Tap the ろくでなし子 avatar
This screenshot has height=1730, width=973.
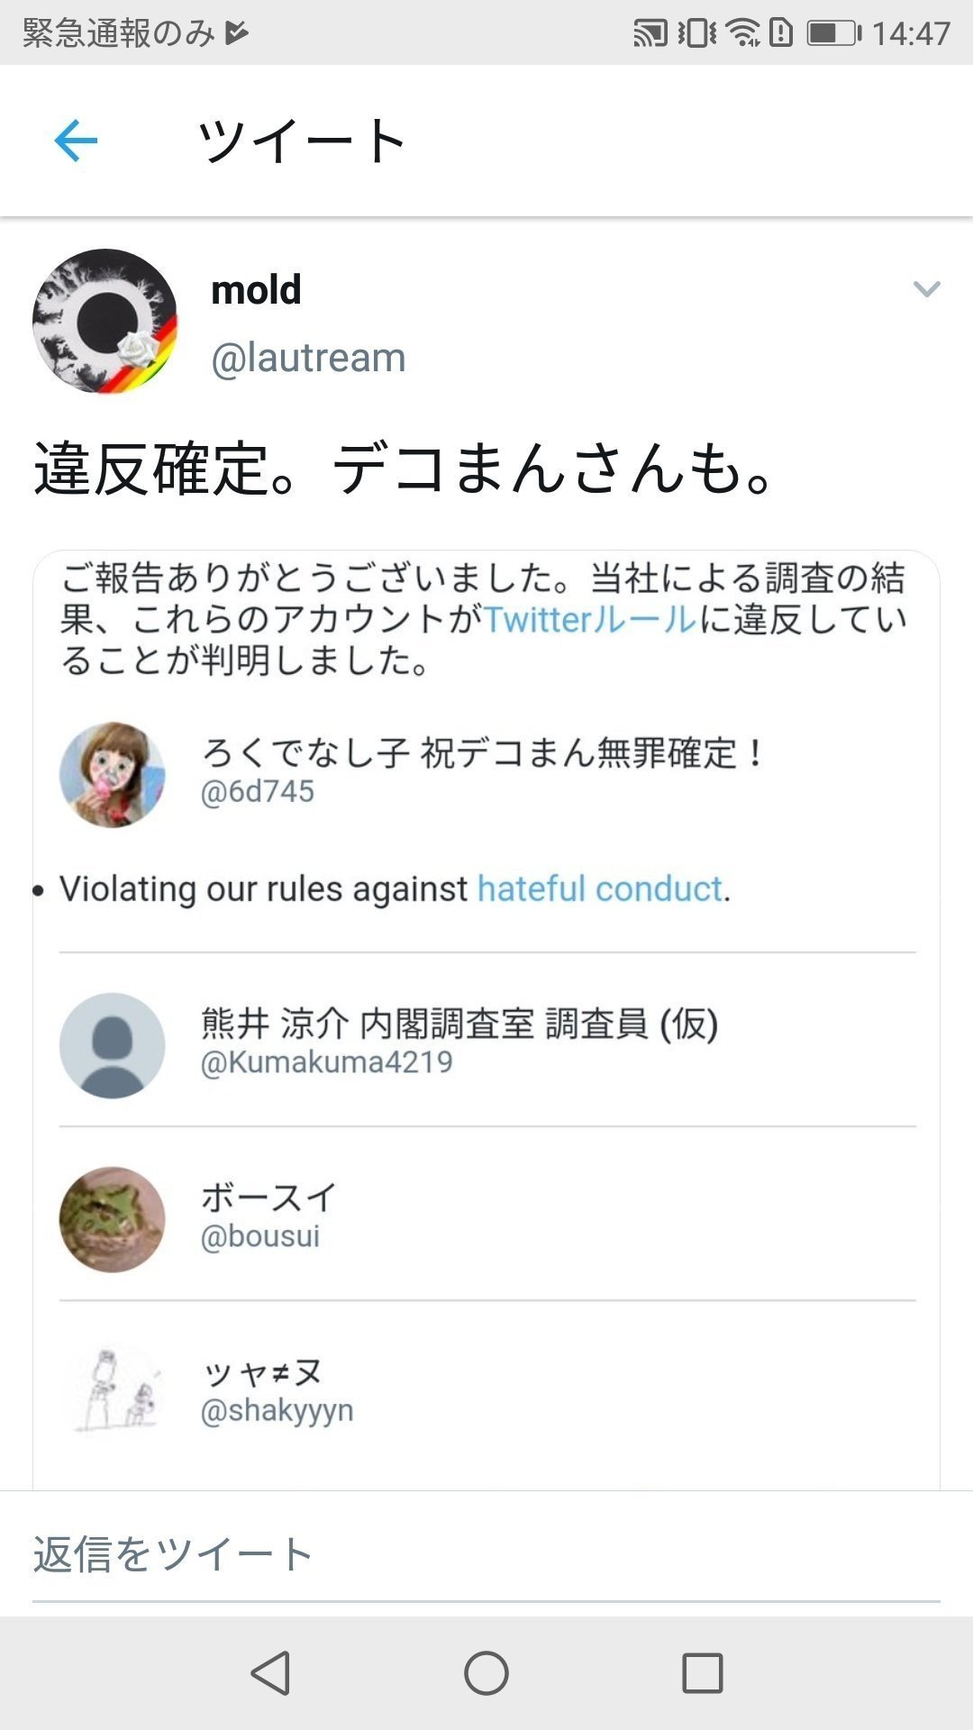click(113, 774)
